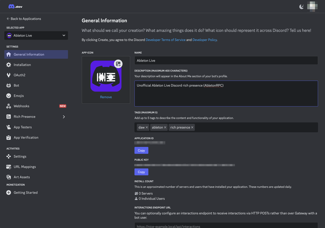Screen dimensions: 325x228
Task: Open the App Testers page
Action: click(x=36, y=127)
